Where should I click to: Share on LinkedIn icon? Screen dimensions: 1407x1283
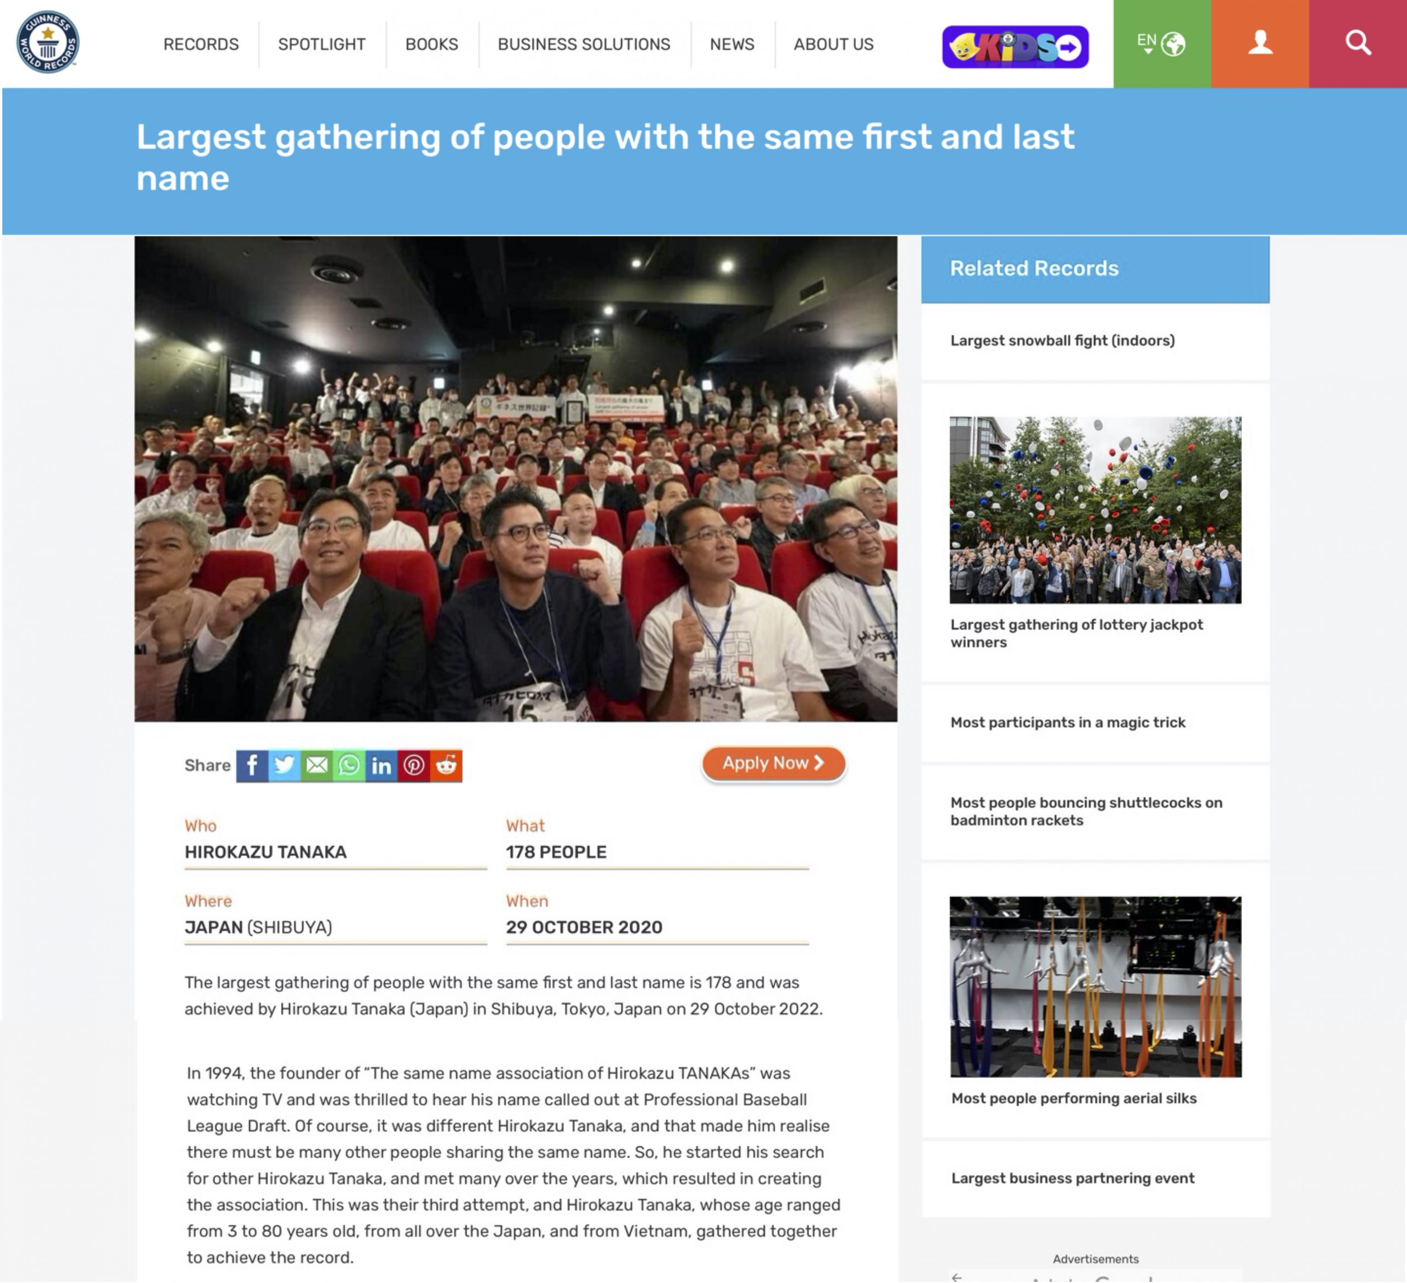click(381, 766)
